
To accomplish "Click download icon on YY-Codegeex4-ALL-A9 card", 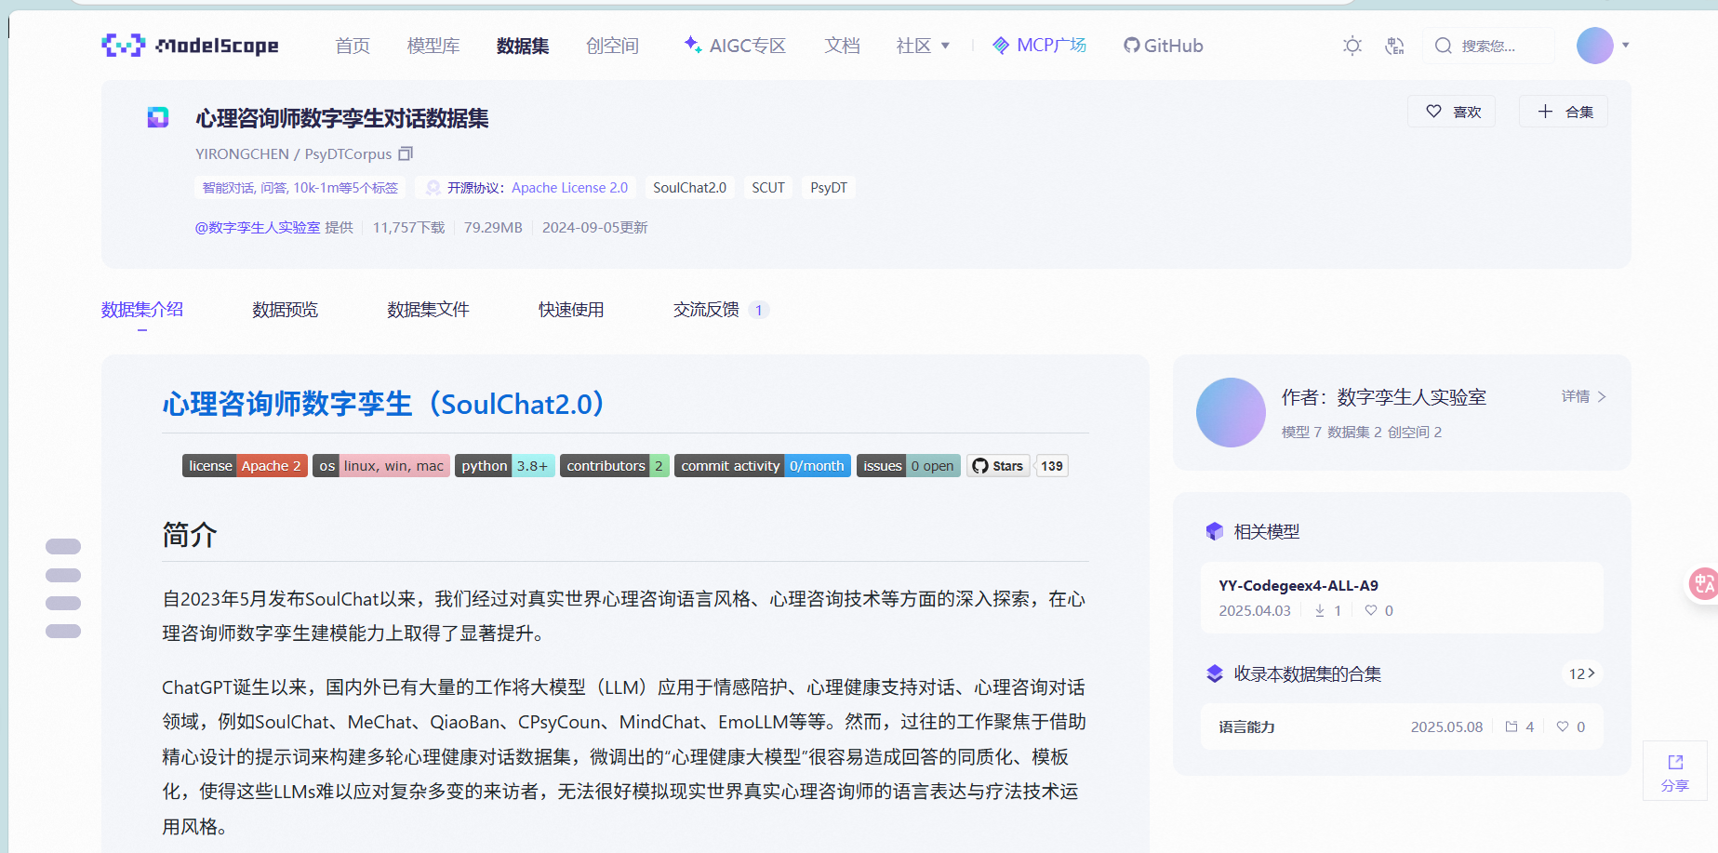I will (x=1319, y=611).
